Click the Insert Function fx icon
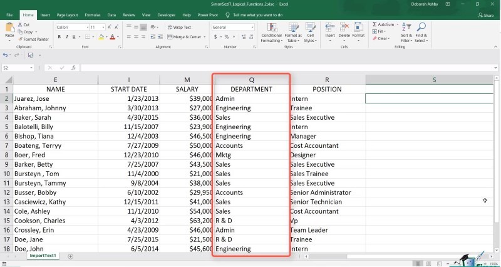This screenshot has height=267, width=501. coord(73,68)
